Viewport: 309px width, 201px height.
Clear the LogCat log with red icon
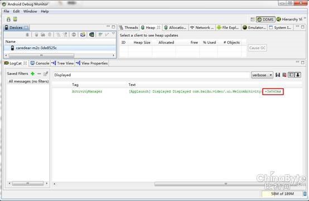(x=284, y=75)
